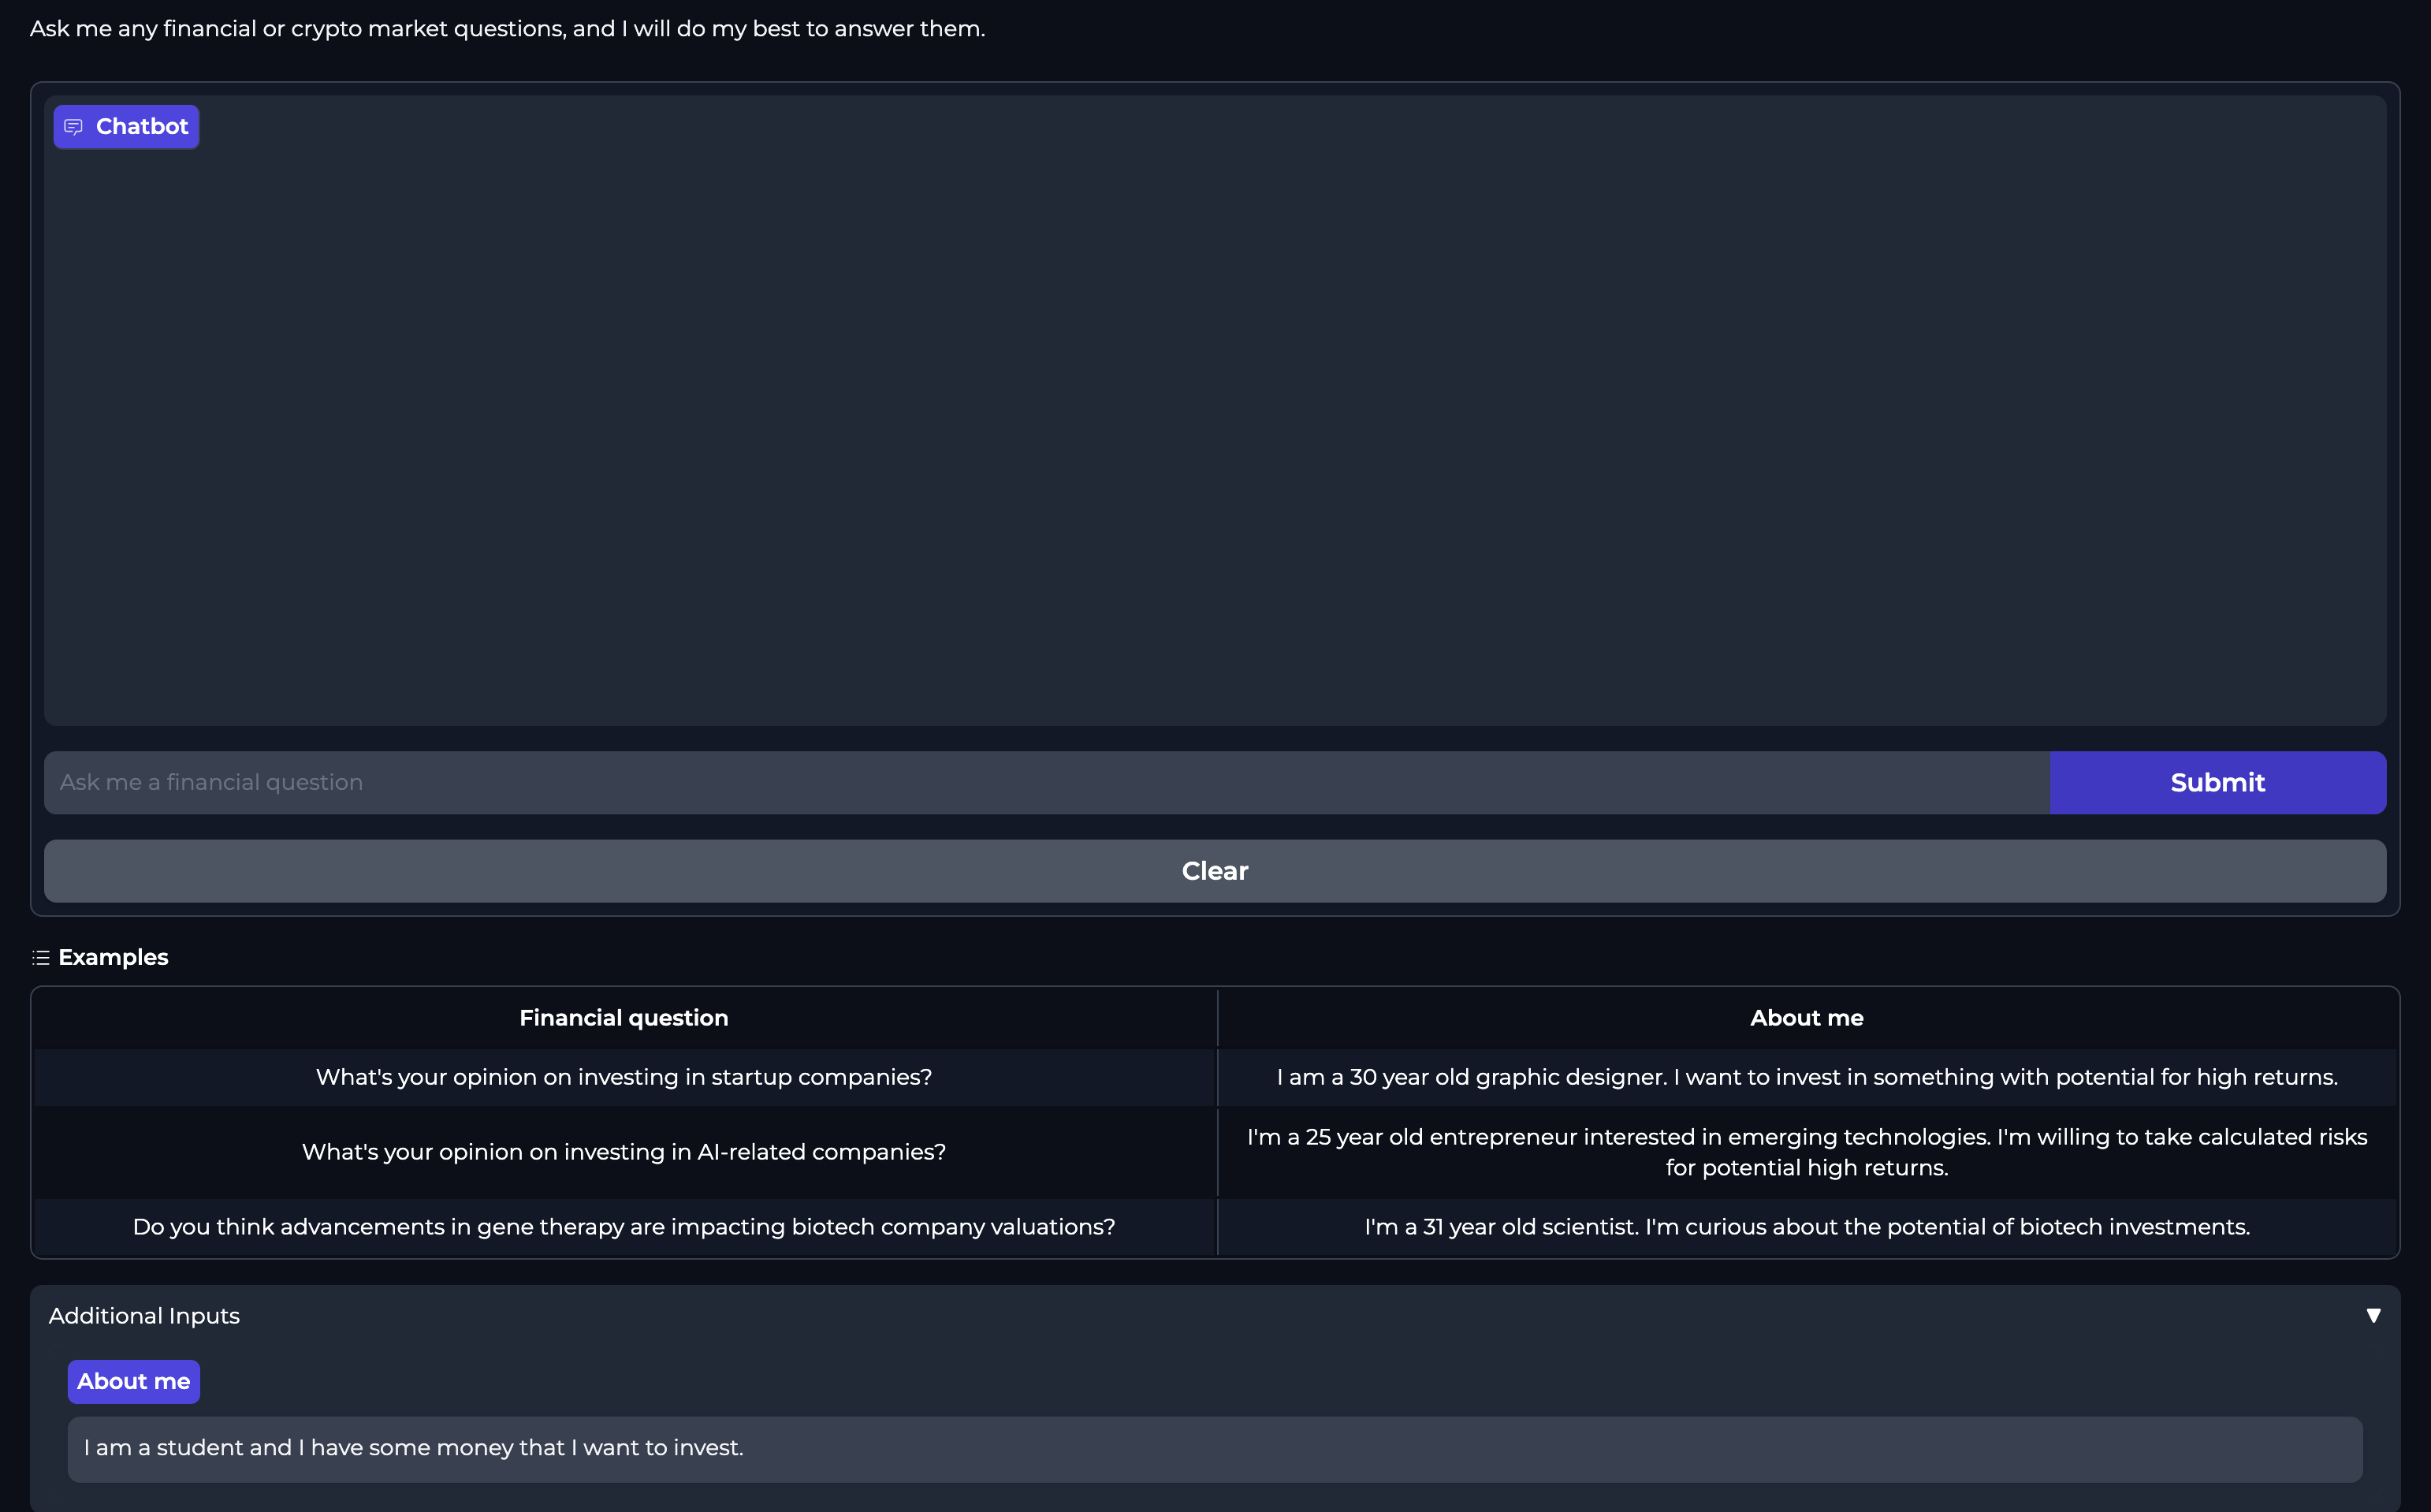Click the Submit button
This screenshot has height=1512, width=2431.
click(2217, 783)
